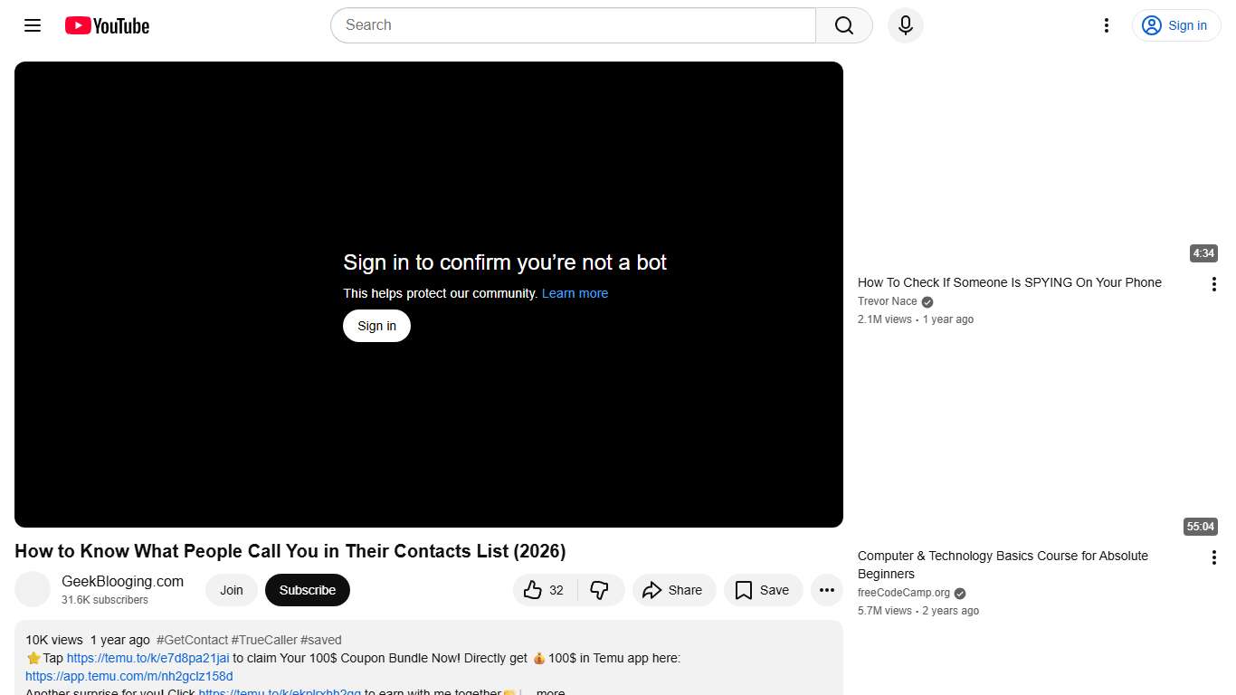Viewport: 1236px width, 695px height.
Task: Expand the video description with more
Action: click(x=549, y=690)
